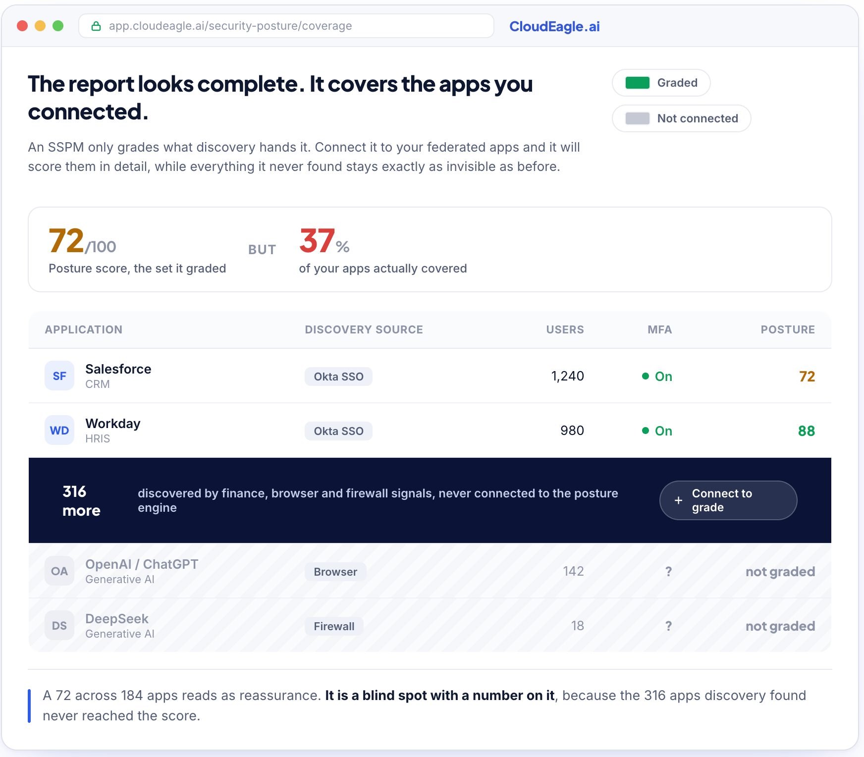Click the DISCOVERY SOURCE column header
Viewport: 864px width, 757px height.
pyautogui.click(x=364, y=330)
